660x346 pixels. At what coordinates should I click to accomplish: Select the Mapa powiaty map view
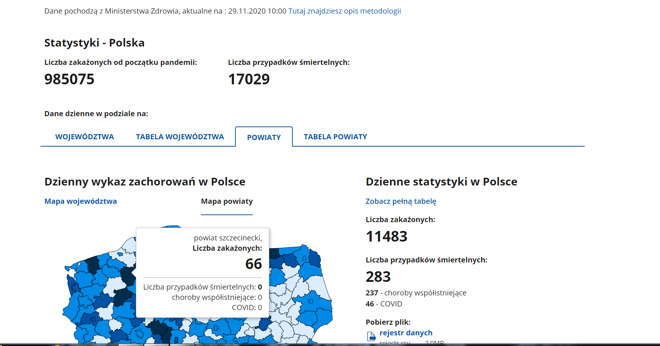pyautogui.click(x=227, y=201)
